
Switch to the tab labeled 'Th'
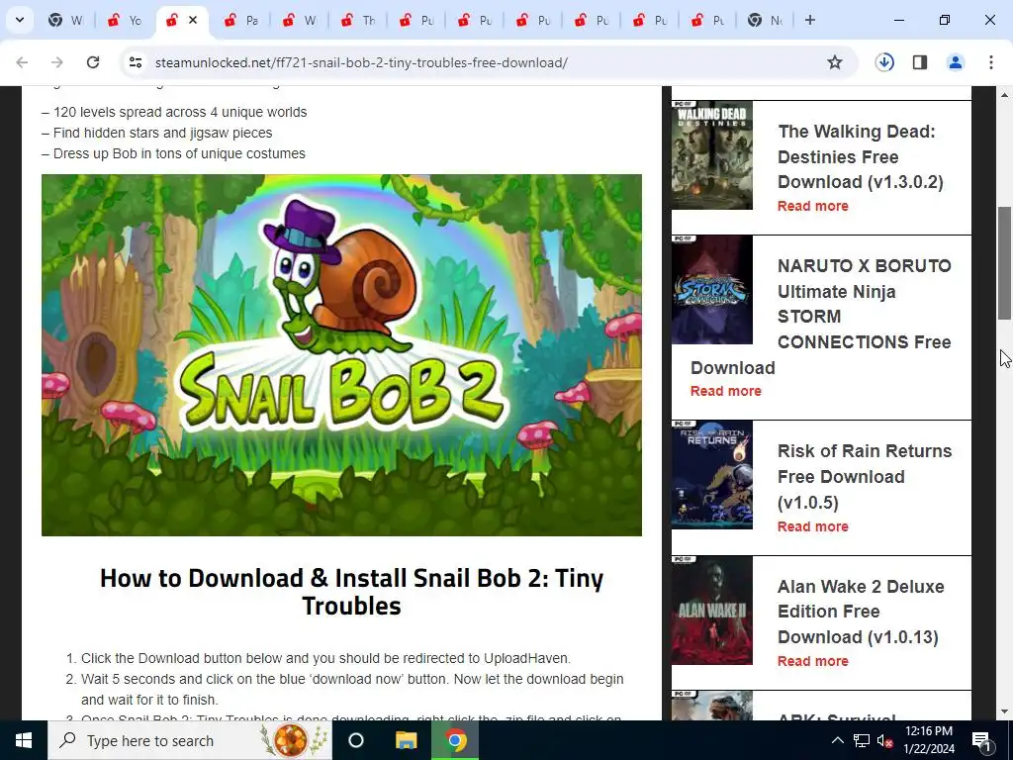point(358,20)
